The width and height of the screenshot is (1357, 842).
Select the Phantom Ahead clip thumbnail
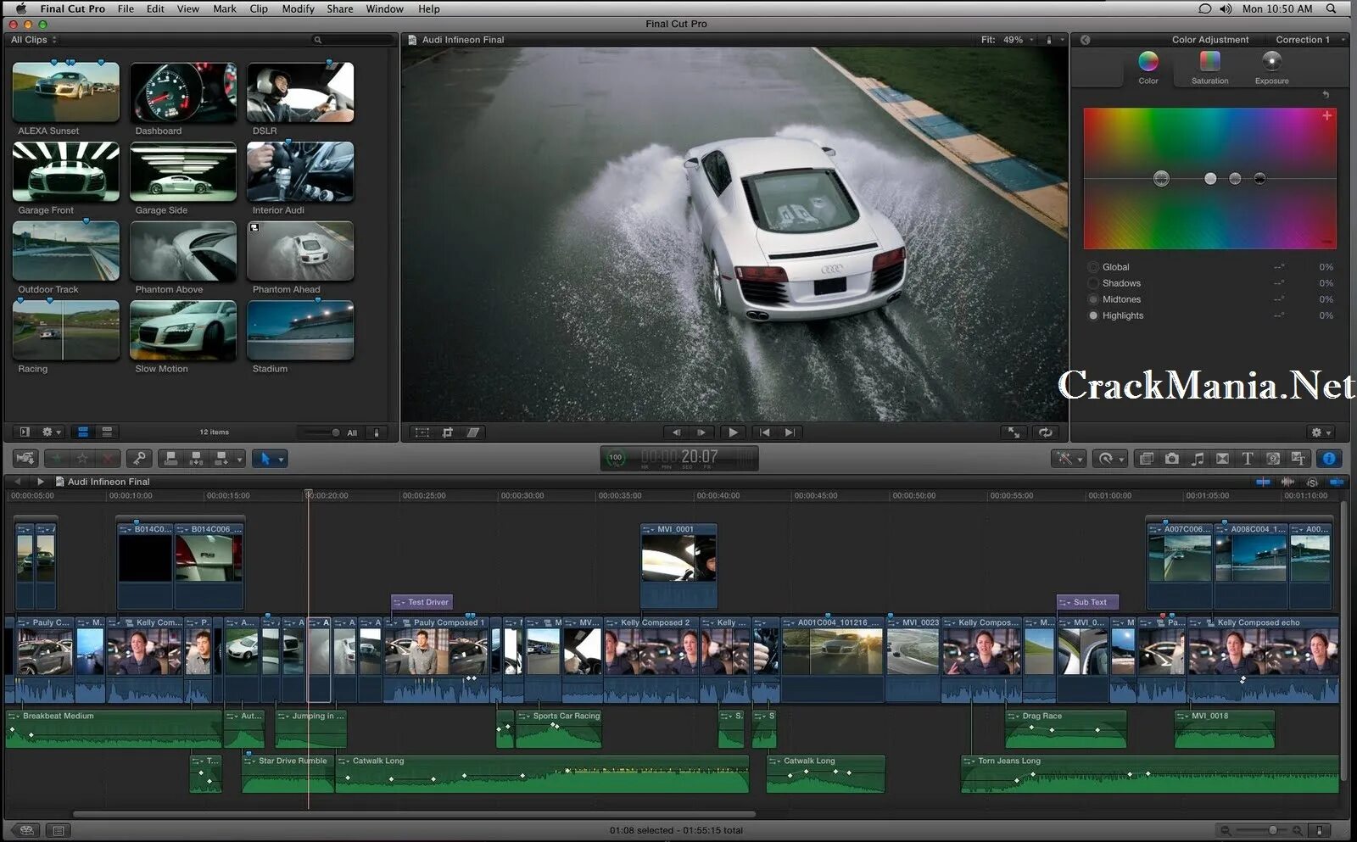[x=300, y=251]
